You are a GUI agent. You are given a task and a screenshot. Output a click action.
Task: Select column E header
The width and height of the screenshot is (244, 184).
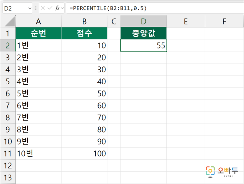coord(186,21)
